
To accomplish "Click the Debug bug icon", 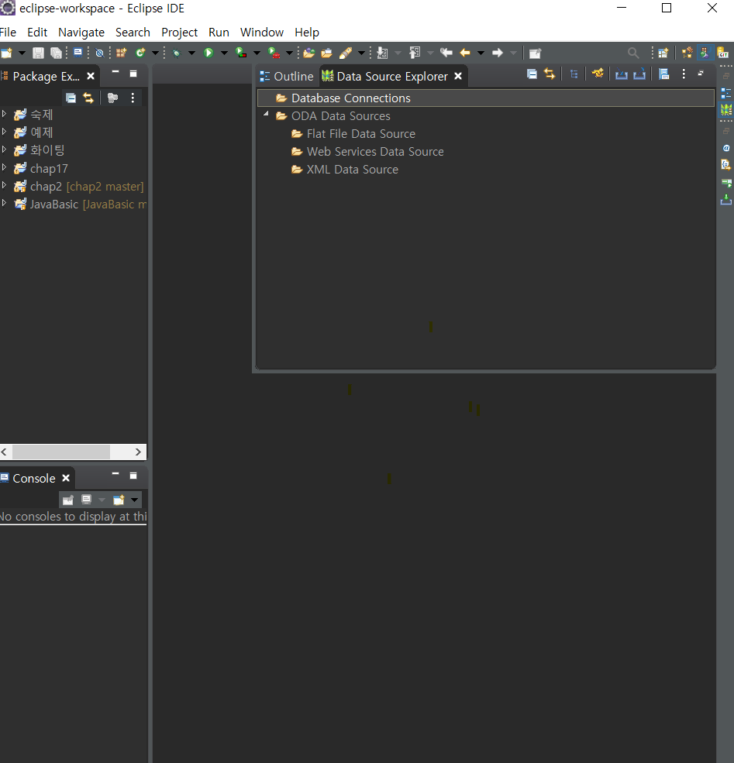I will (x=177, y=53).
